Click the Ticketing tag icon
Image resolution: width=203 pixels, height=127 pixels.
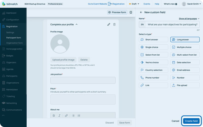point(4,96)
